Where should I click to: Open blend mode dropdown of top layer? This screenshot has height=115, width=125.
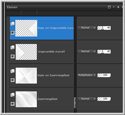pos(87,28)
